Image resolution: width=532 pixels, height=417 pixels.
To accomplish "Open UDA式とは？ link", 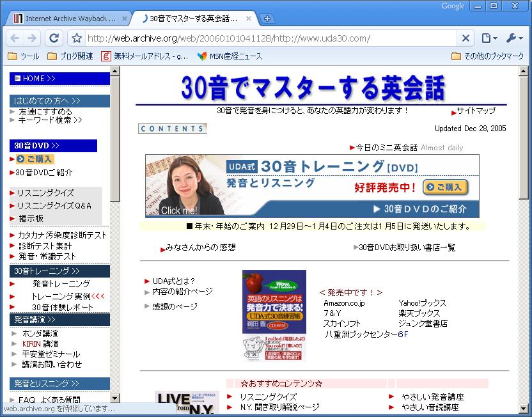I will pos(174,281).
